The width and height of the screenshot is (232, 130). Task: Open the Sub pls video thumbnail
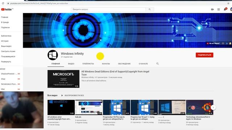click(x=89, y=108)
